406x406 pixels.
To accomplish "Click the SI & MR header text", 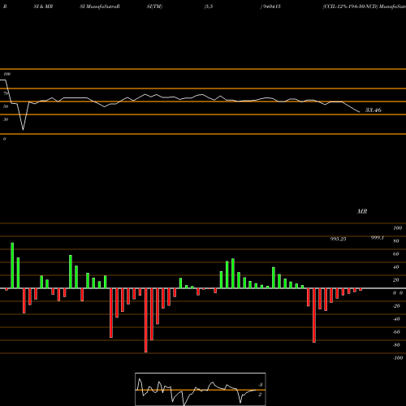I will click(43, 6).
